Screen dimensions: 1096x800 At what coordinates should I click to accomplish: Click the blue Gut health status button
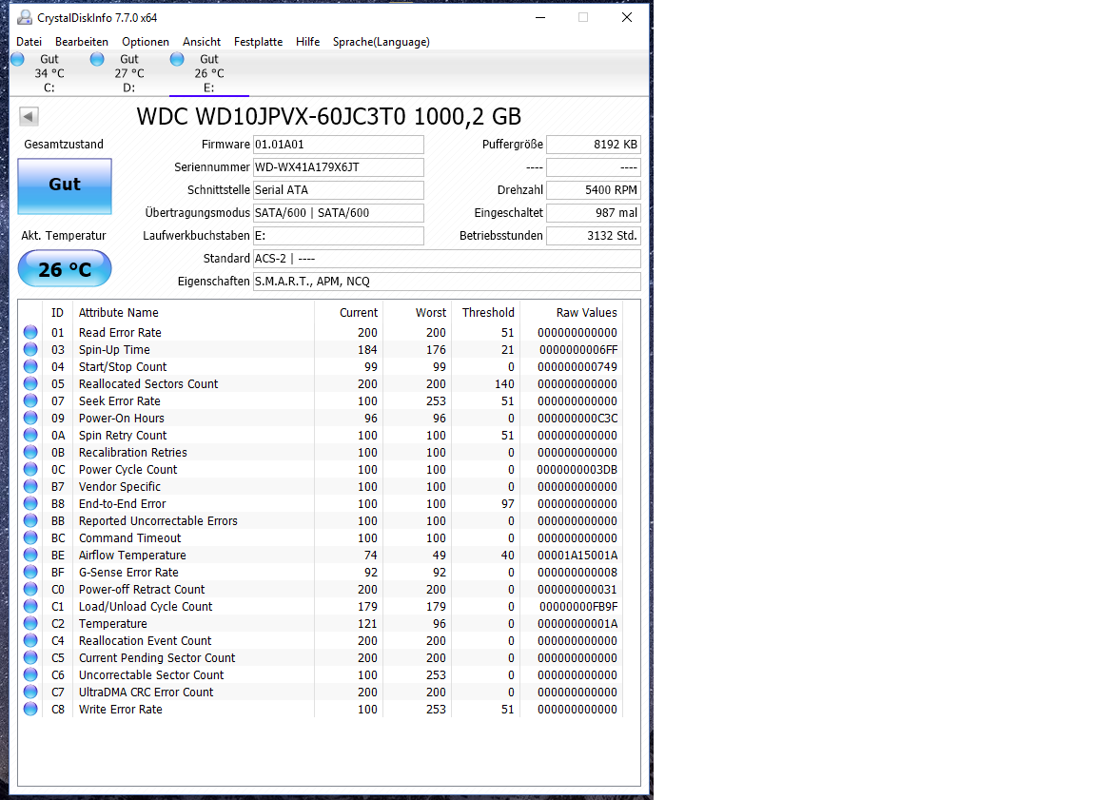65,185
